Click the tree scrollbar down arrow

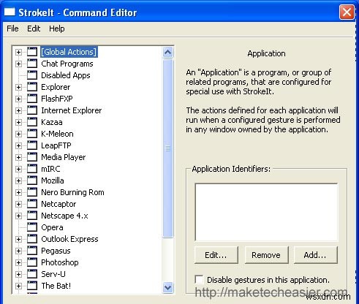coord(167,287)
